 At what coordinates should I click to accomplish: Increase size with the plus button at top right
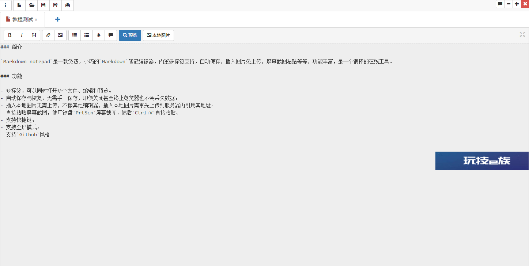pos(517,4)
